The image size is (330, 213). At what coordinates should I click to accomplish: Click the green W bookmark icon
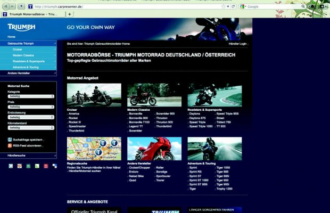pyautogui.click(x=28, y=166)
